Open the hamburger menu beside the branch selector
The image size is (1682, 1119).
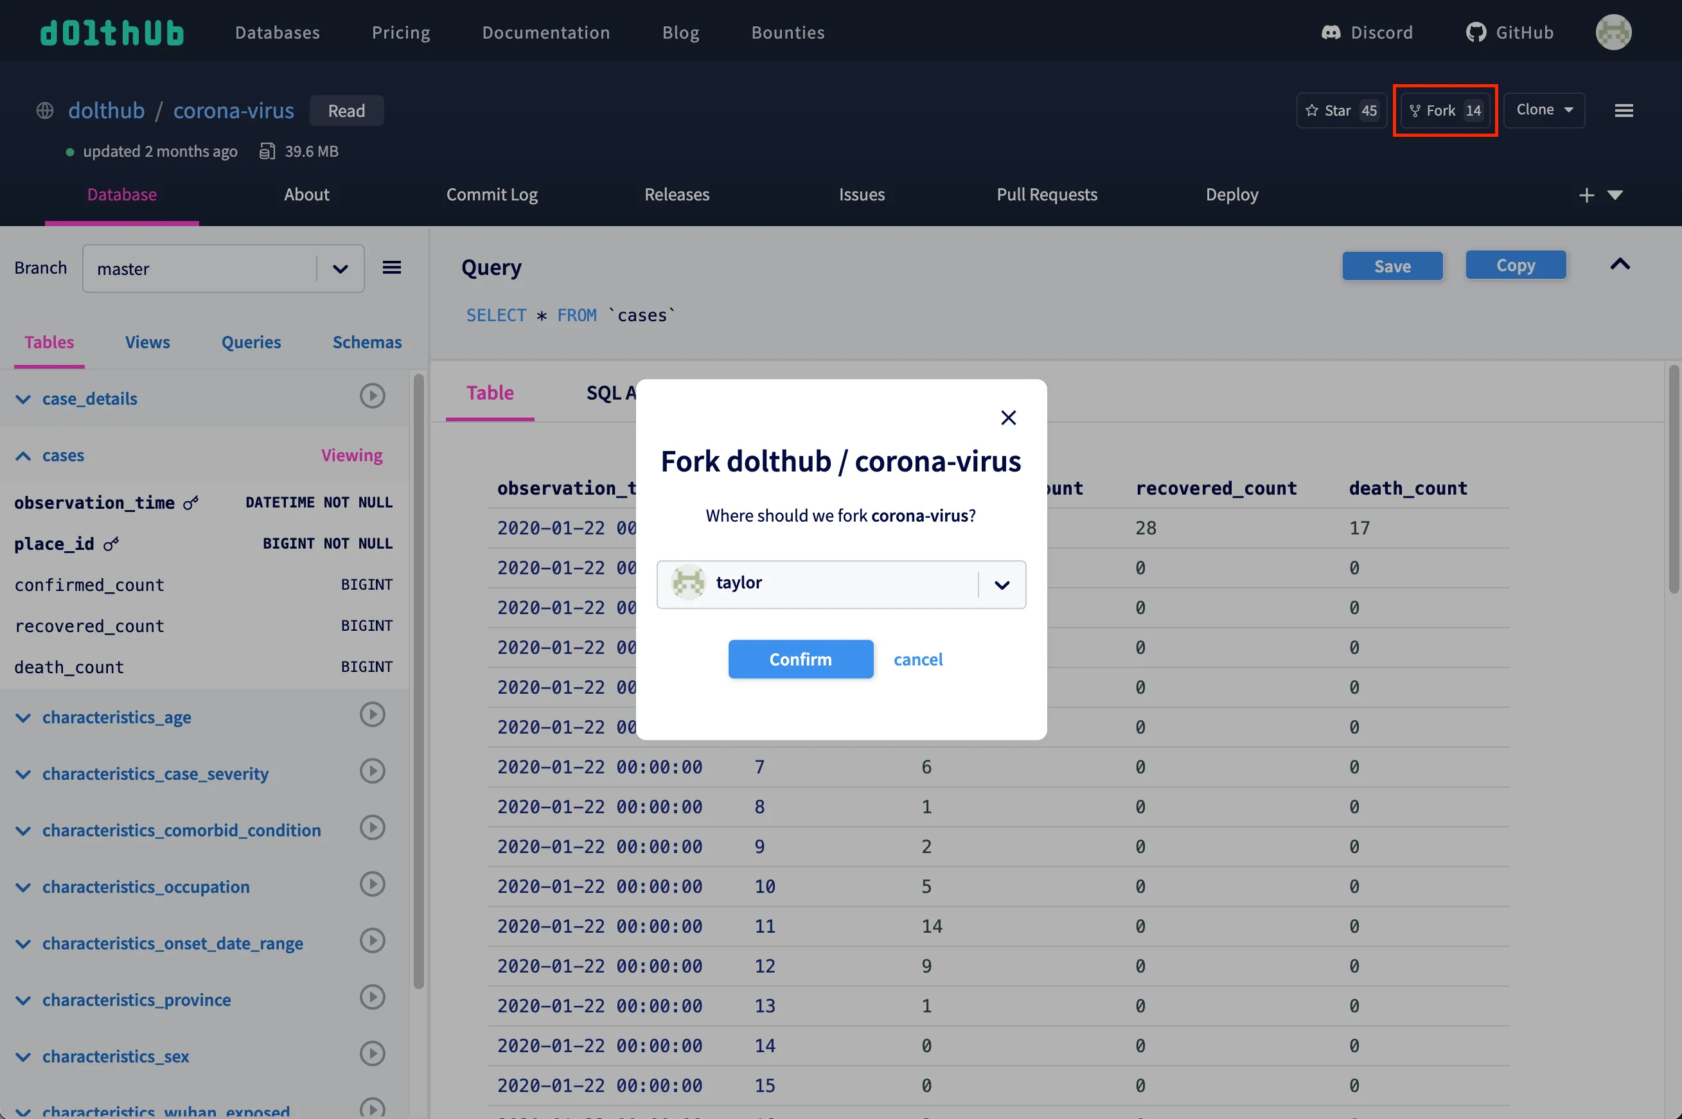coord(392,268)
